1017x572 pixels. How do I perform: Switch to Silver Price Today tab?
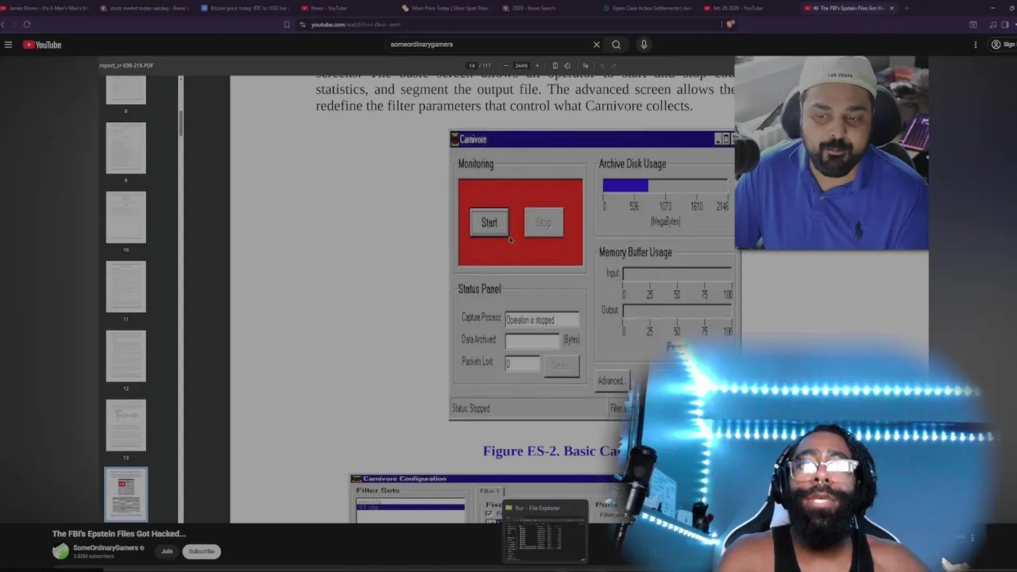click(x=447, y=8)
